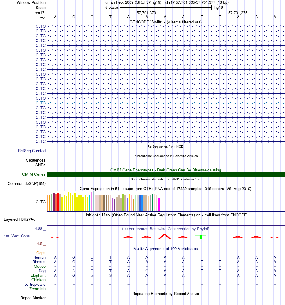Click 'Publications: Sequences in Scientific Articles' title
This screenshot has height=305, width=285.
pos(166,156)
